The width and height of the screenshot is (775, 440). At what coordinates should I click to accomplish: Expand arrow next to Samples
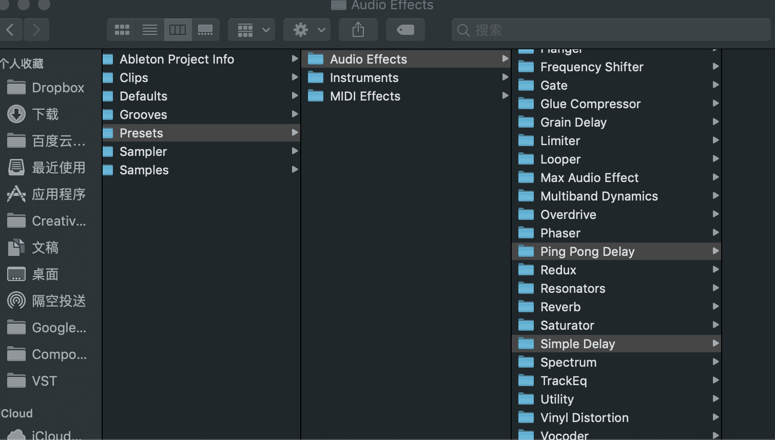pyautogui.click(x=295, y=169)
